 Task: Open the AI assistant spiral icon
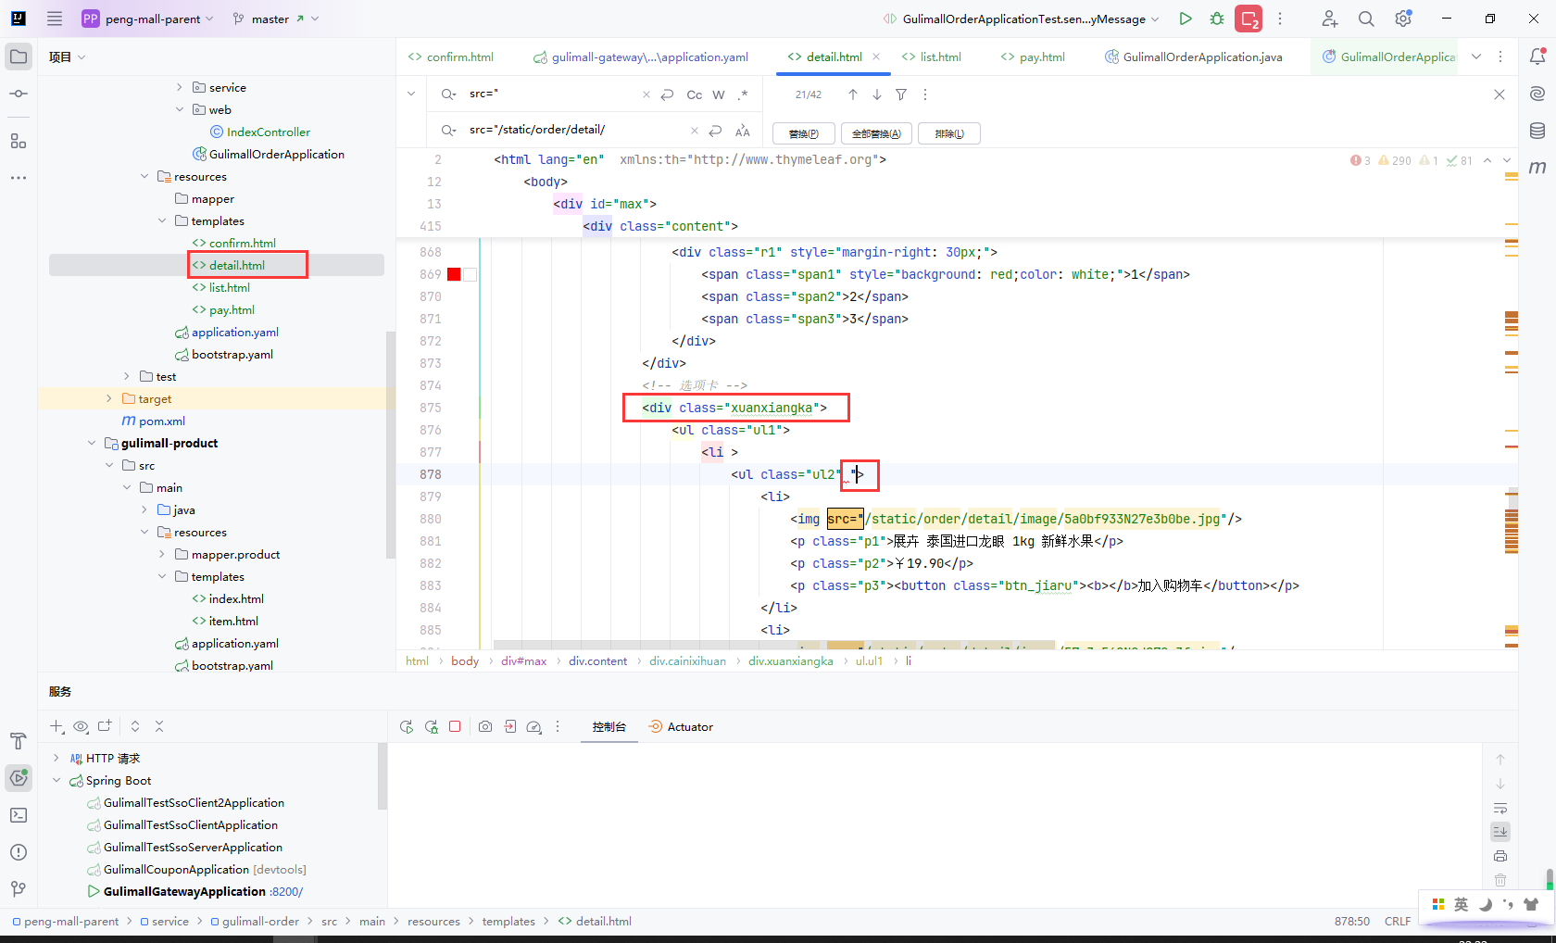pos(1537,94)
